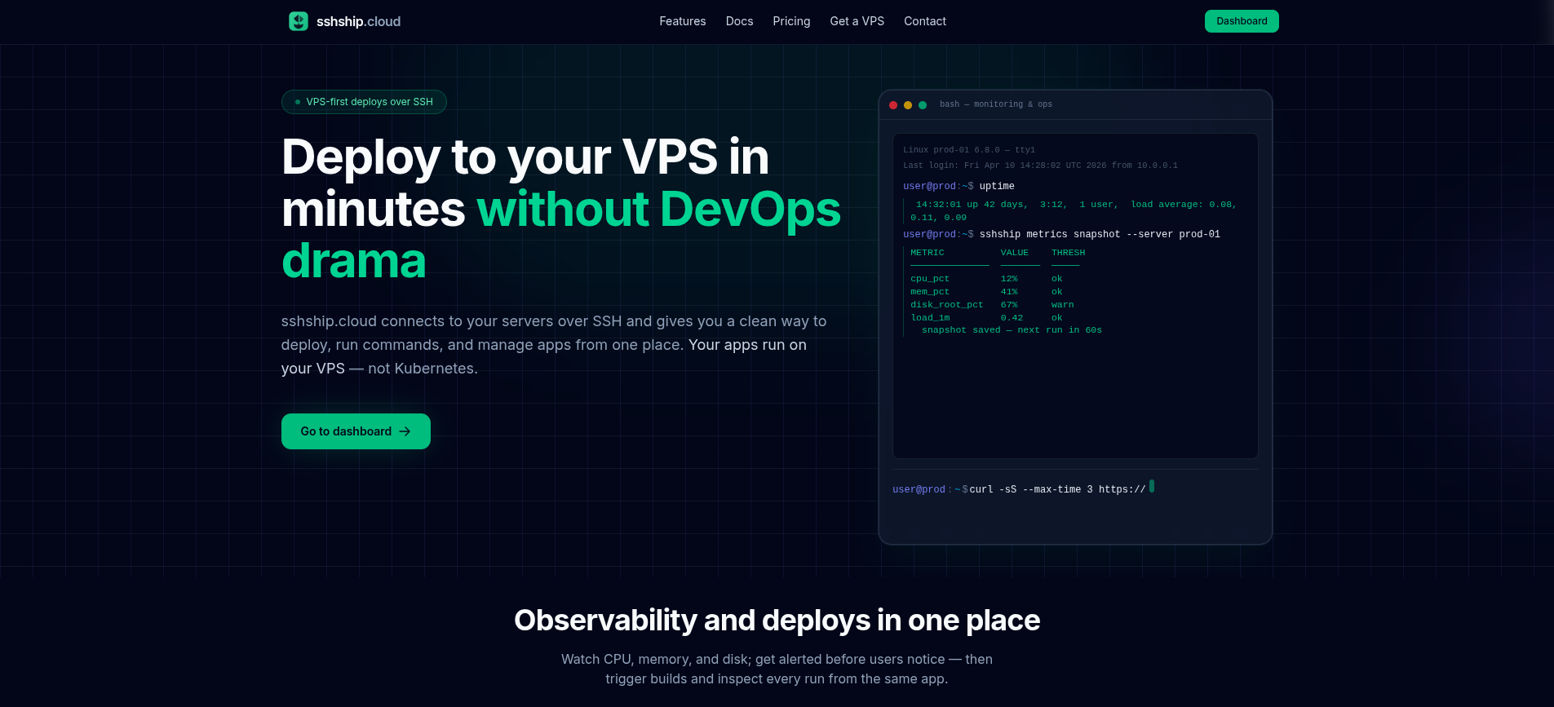Click the THRESH column header
The width and height of the screenshot is (1554, 707).
coord(1068,253)
